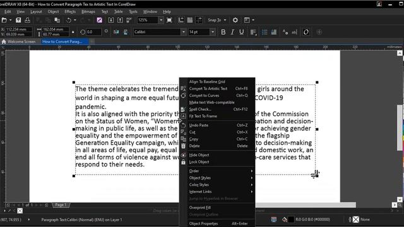Click the object width field 162.054 mm
The image size is (404, 227).
pos(56,30)
